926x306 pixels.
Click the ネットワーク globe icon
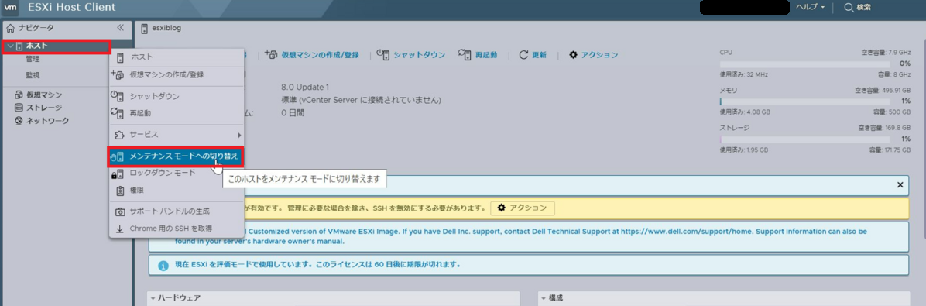(19, 121)
